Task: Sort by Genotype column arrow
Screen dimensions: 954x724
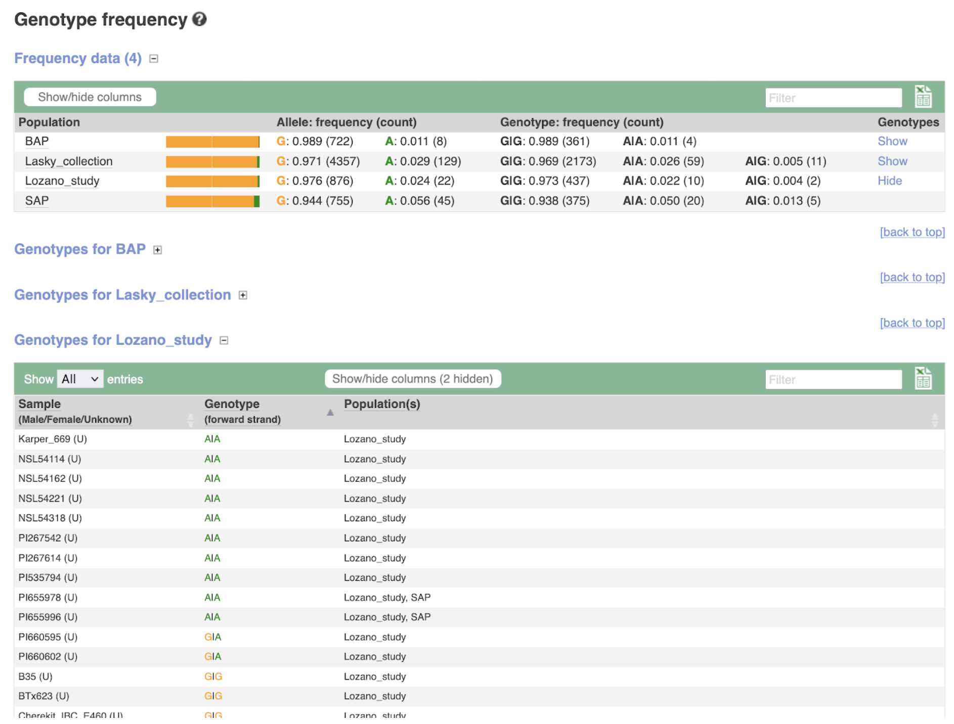Action: tap(330, 413)
